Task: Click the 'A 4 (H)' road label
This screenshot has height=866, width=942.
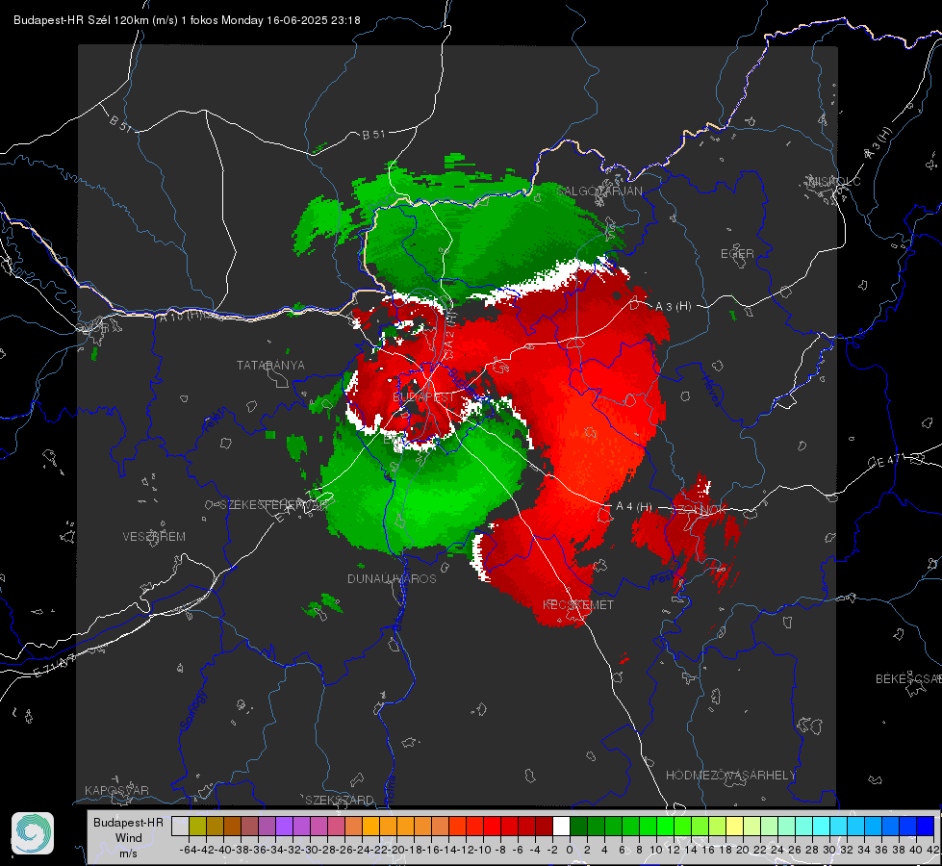Action: point(634,507)
